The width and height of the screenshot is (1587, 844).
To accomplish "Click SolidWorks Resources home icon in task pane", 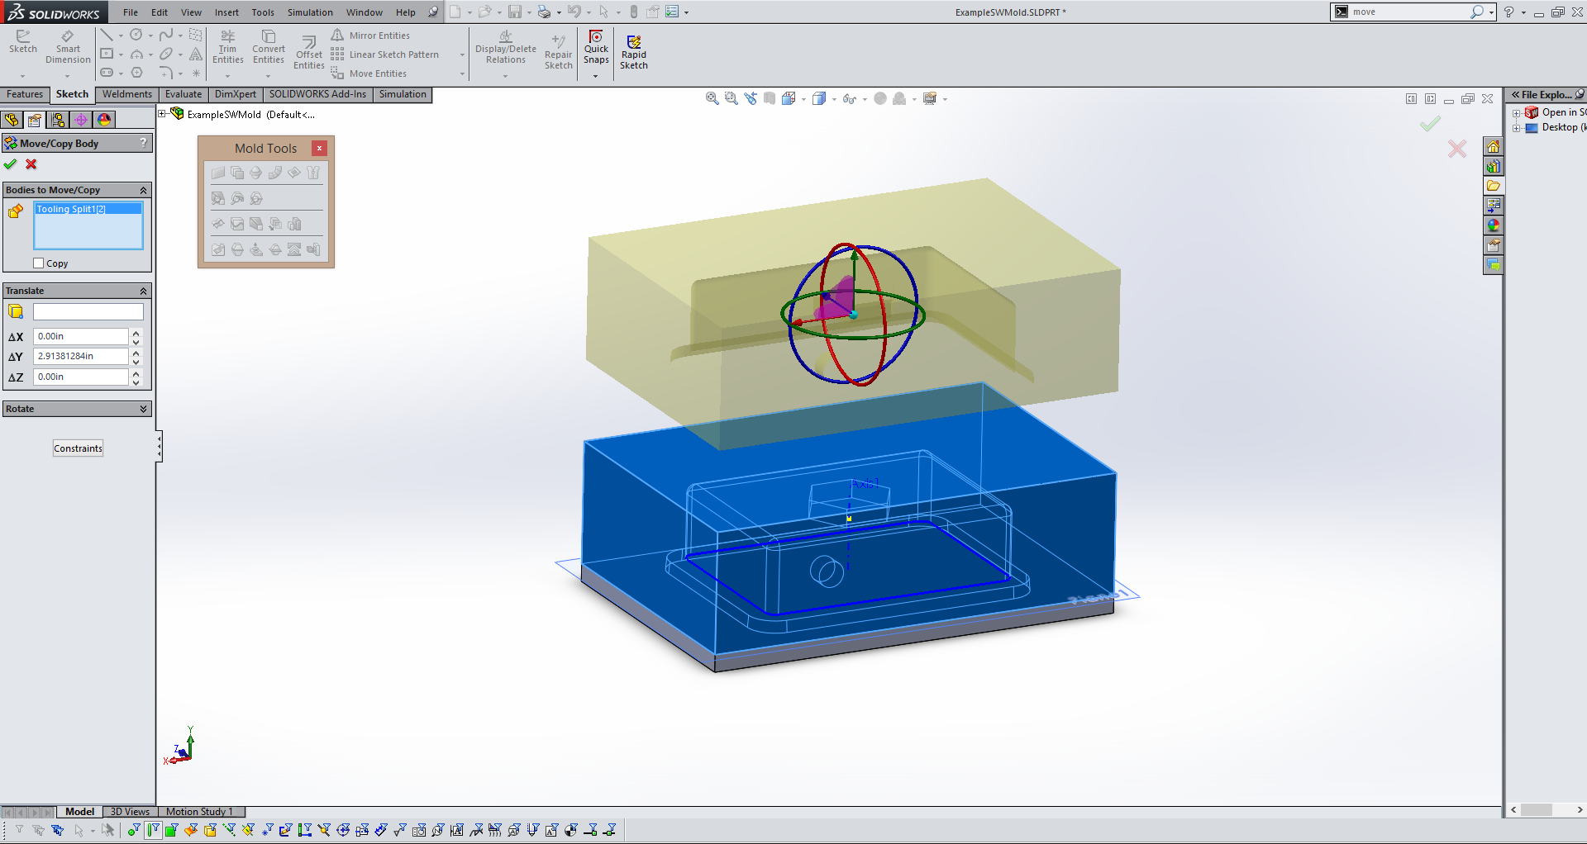I will coord(1493,147).
